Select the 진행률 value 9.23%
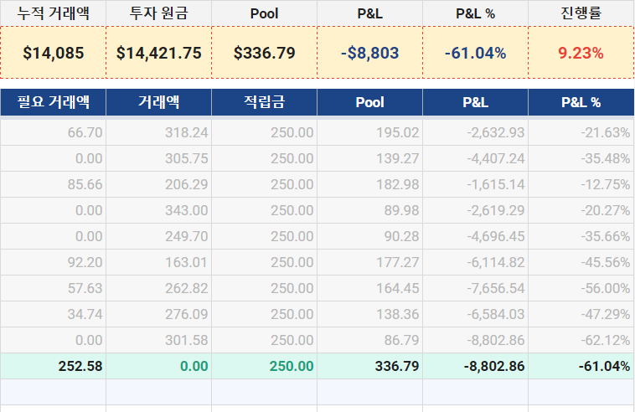The width and height of the screenshot is (635, 412). [581, 53]
